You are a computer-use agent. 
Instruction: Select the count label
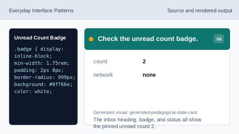point(100,61)
